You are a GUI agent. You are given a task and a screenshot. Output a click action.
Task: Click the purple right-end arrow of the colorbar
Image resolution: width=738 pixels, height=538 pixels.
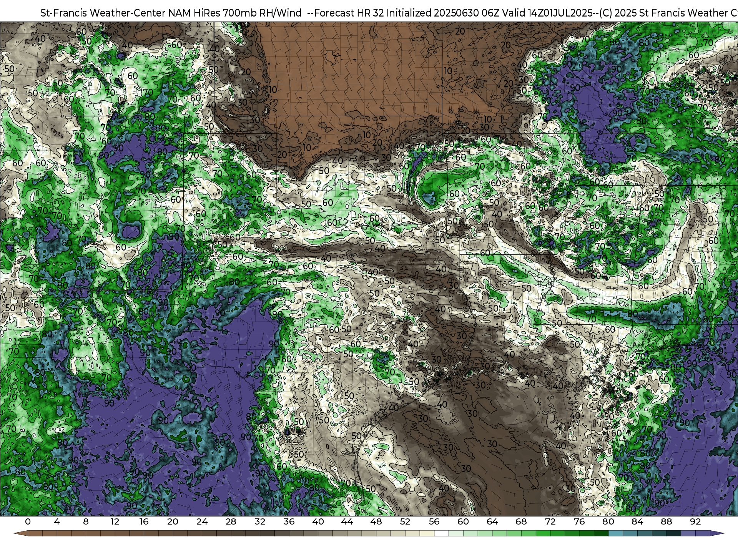(x=717, y=533)
